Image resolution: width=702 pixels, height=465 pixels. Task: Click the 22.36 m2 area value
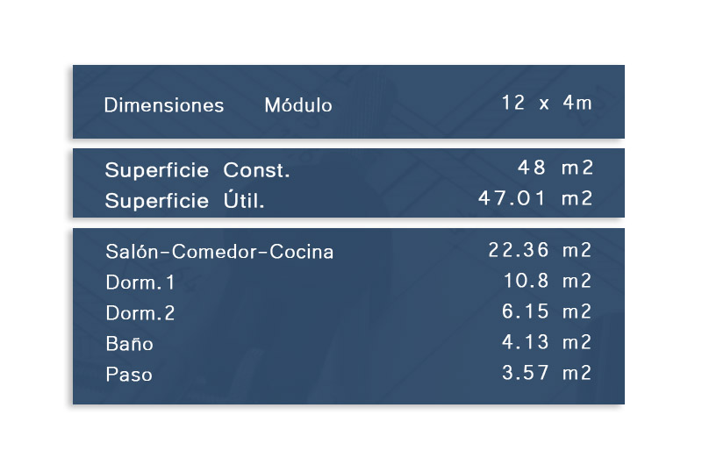tap(540, 250)
